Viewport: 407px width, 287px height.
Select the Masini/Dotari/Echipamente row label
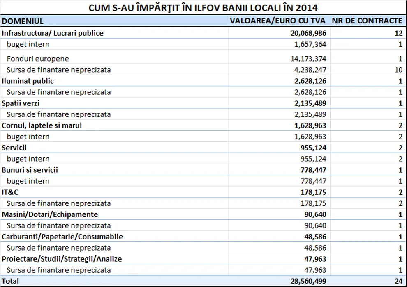[x=50, y=214]
